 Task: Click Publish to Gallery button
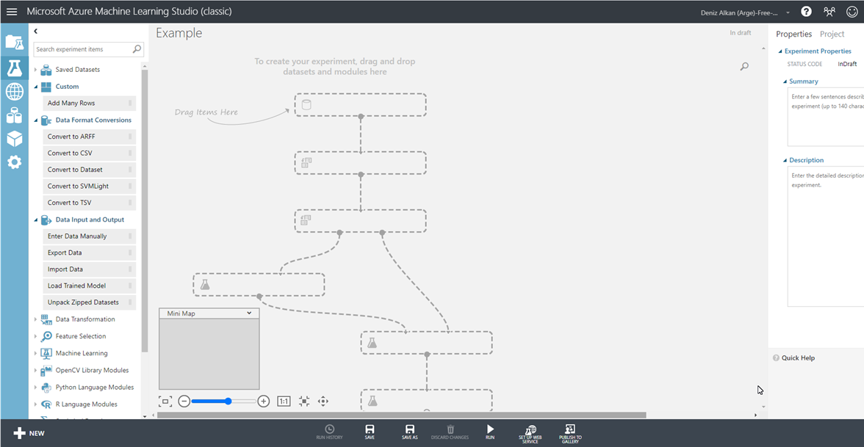tap(570, 434)
